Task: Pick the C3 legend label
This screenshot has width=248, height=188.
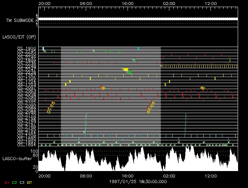Action: [22, 182]
